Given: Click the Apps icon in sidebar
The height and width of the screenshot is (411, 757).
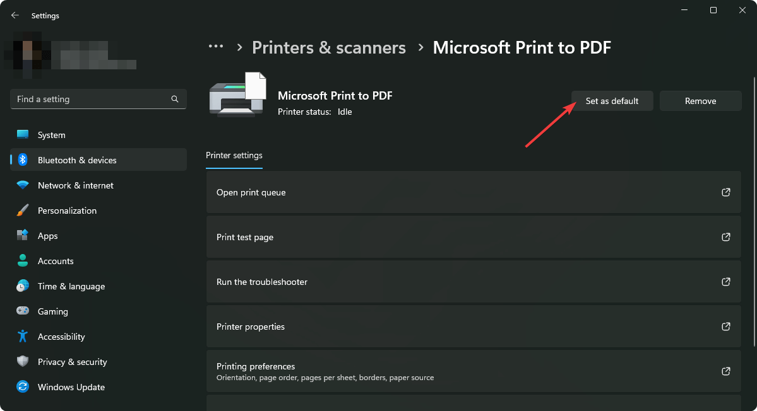Looking at the screenshot, I should [23, 235].
